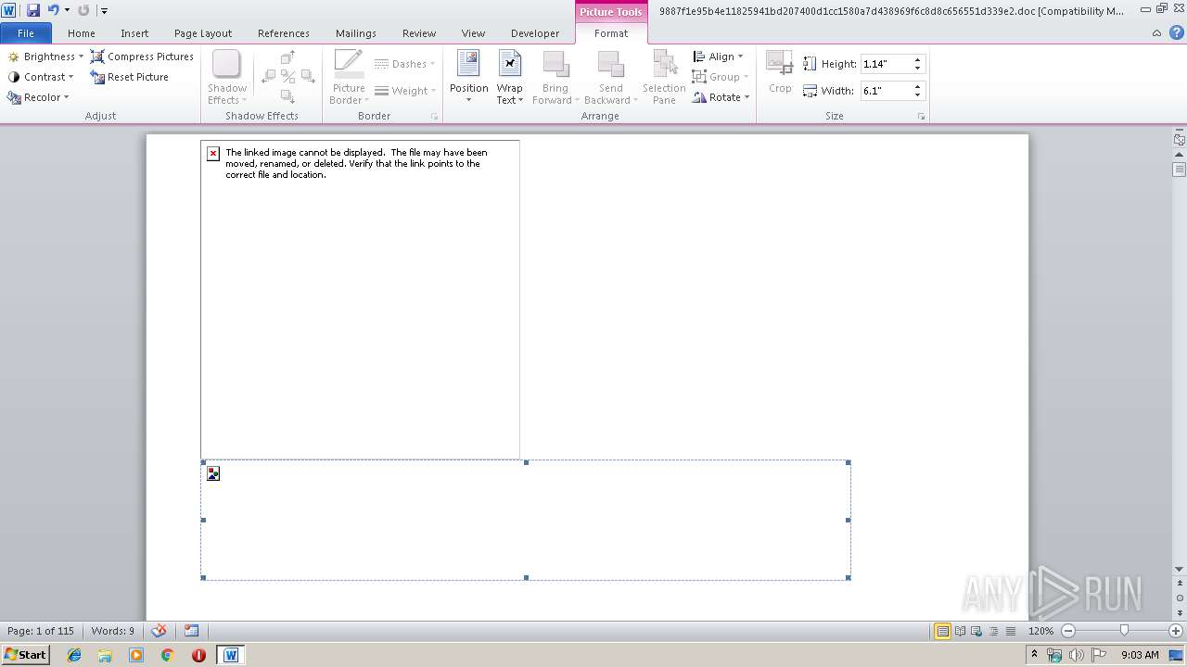Image resolution: width=1187 pixels, height=667 pixels.
Task: Click Bring Forward
Action: pyautogui.click(x=555, y=77)
